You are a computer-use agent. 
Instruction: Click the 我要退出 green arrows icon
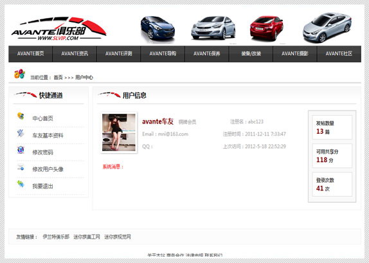pyautogui.click(x=21, y=184)
